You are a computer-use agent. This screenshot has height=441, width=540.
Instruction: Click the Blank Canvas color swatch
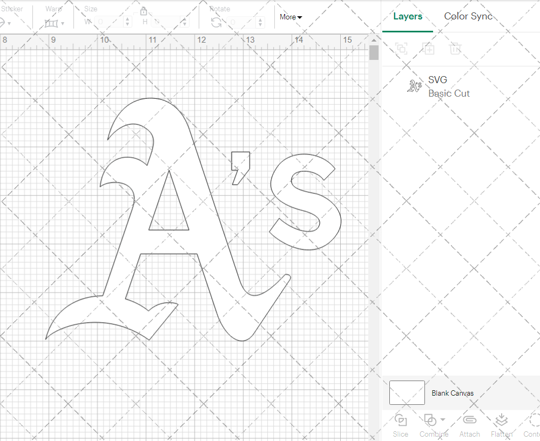pos(407,393)
